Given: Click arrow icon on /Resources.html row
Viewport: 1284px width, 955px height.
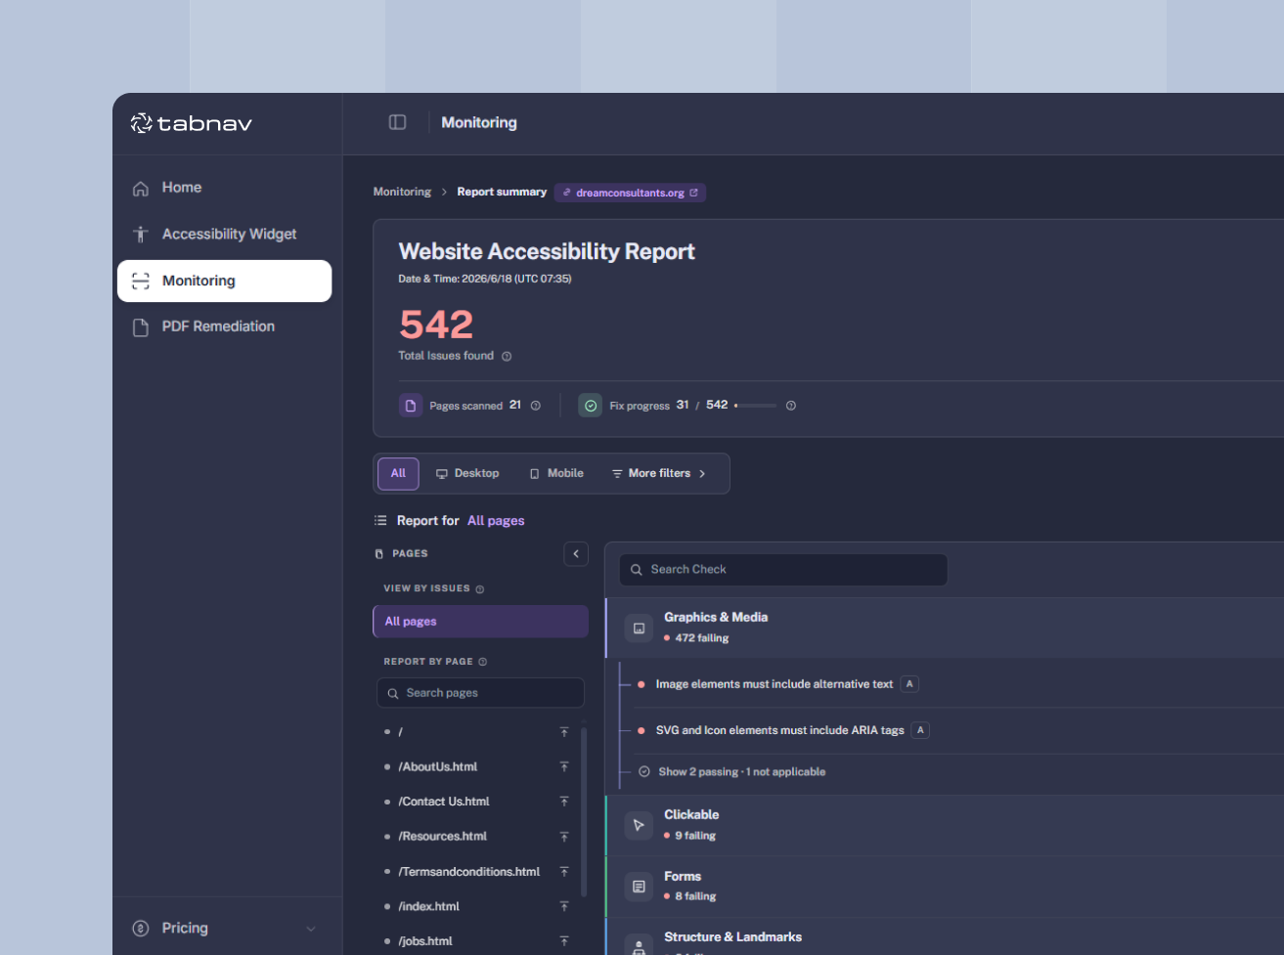Looking at the screenshot, I should [x=564, y=837].
